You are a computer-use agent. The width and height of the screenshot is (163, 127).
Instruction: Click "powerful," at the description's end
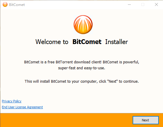tap(131, 62)
